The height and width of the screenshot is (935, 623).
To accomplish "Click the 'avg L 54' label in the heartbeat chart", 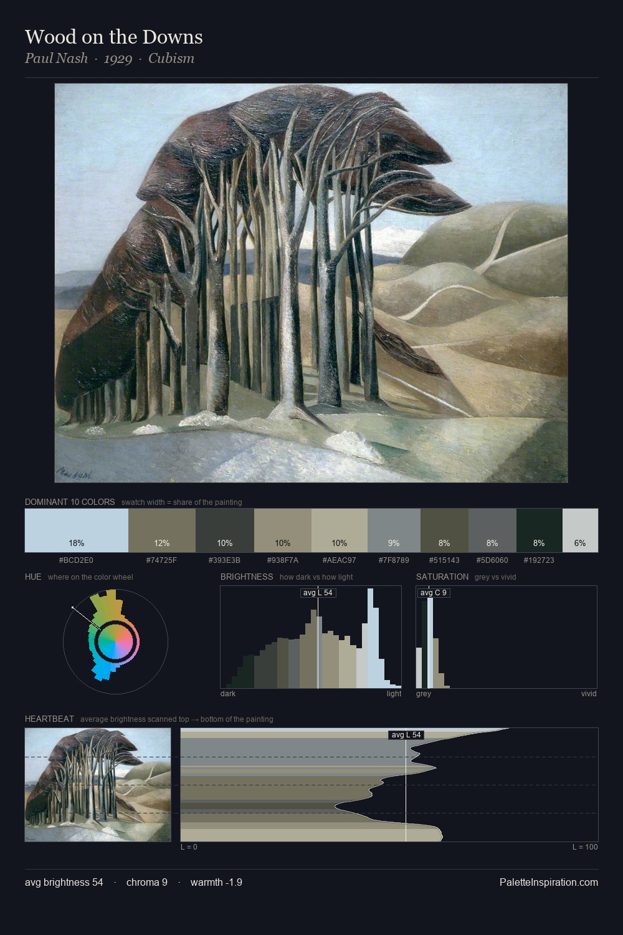I will (x=406, y=735).
